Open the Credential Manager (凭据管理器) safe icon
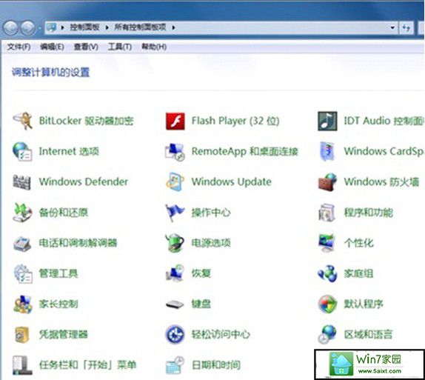This screenshot has height=380, width=425. (x=22, y=335)
